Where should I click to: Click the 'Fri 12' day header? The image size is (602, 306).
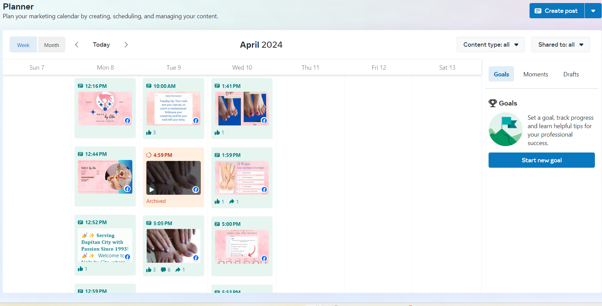click(x=379, y=68)
